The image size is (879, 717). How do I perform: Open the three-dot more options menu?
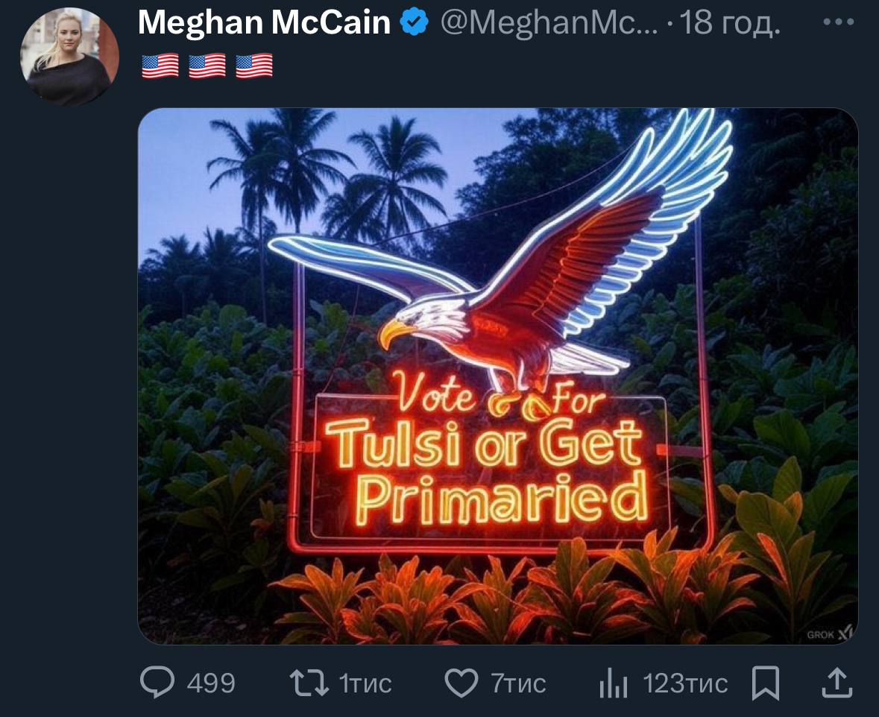[x=837, y=22]
